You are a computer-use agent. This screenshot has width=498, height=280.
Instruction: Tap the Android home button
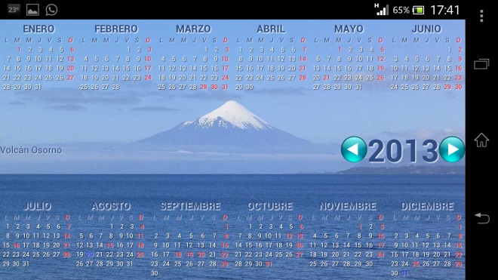click(481, 140)
